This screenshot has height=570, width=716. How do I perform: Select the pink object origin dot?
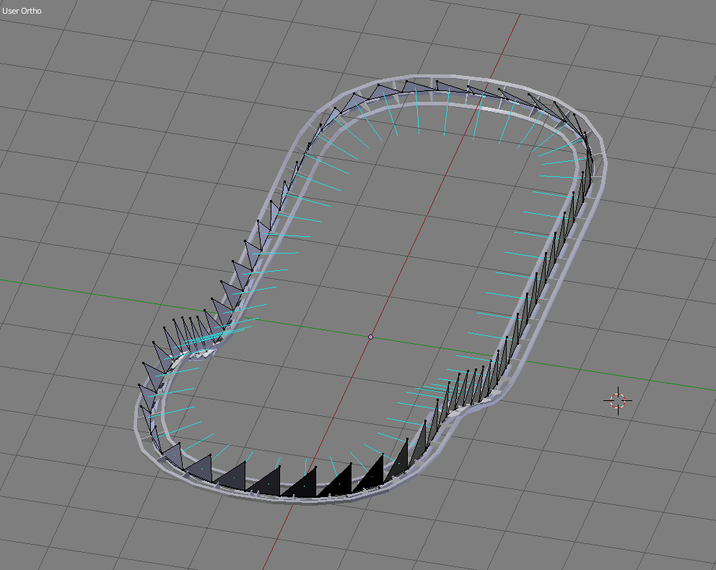[371, 337]
